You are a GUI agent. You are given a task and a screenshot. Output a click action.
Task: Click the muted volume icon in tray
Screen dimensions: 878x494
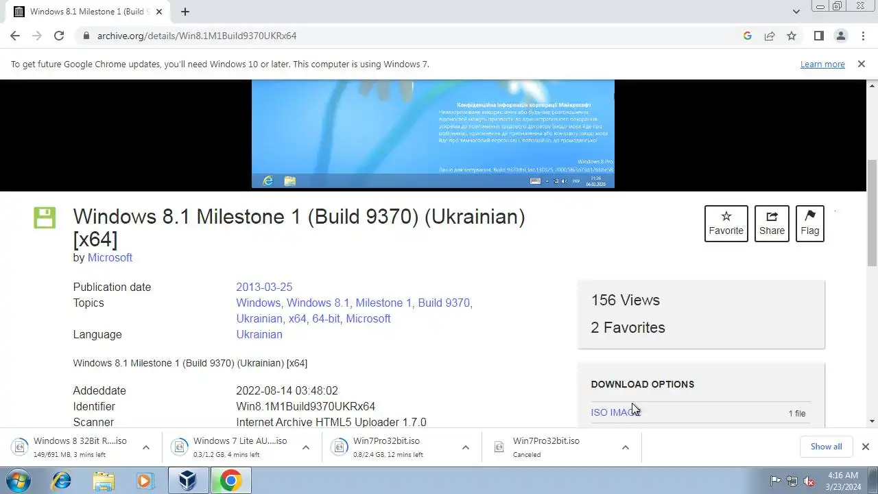pos(809,481)
